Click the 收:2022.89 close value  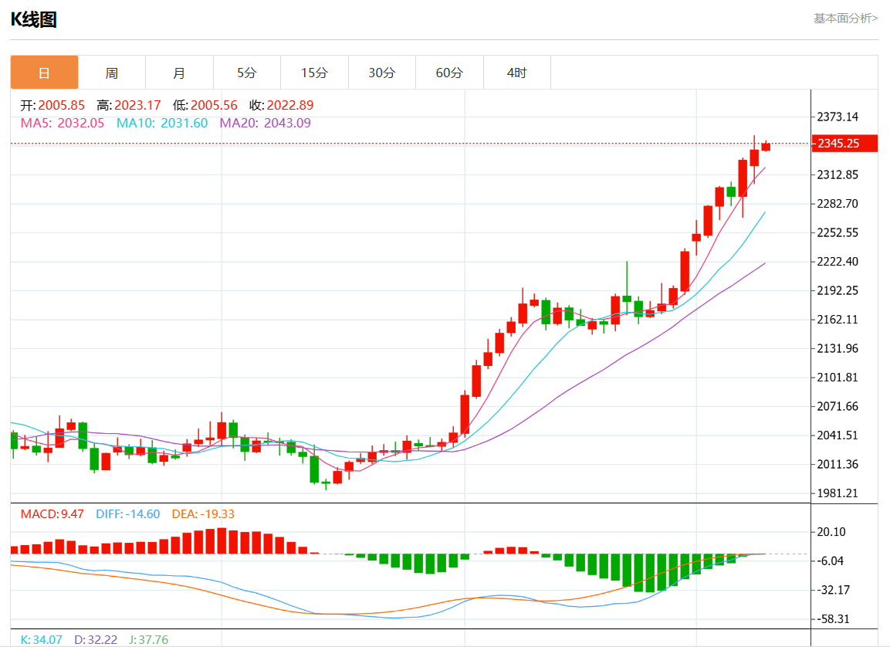pyautogui.click(x=282, y=105)
